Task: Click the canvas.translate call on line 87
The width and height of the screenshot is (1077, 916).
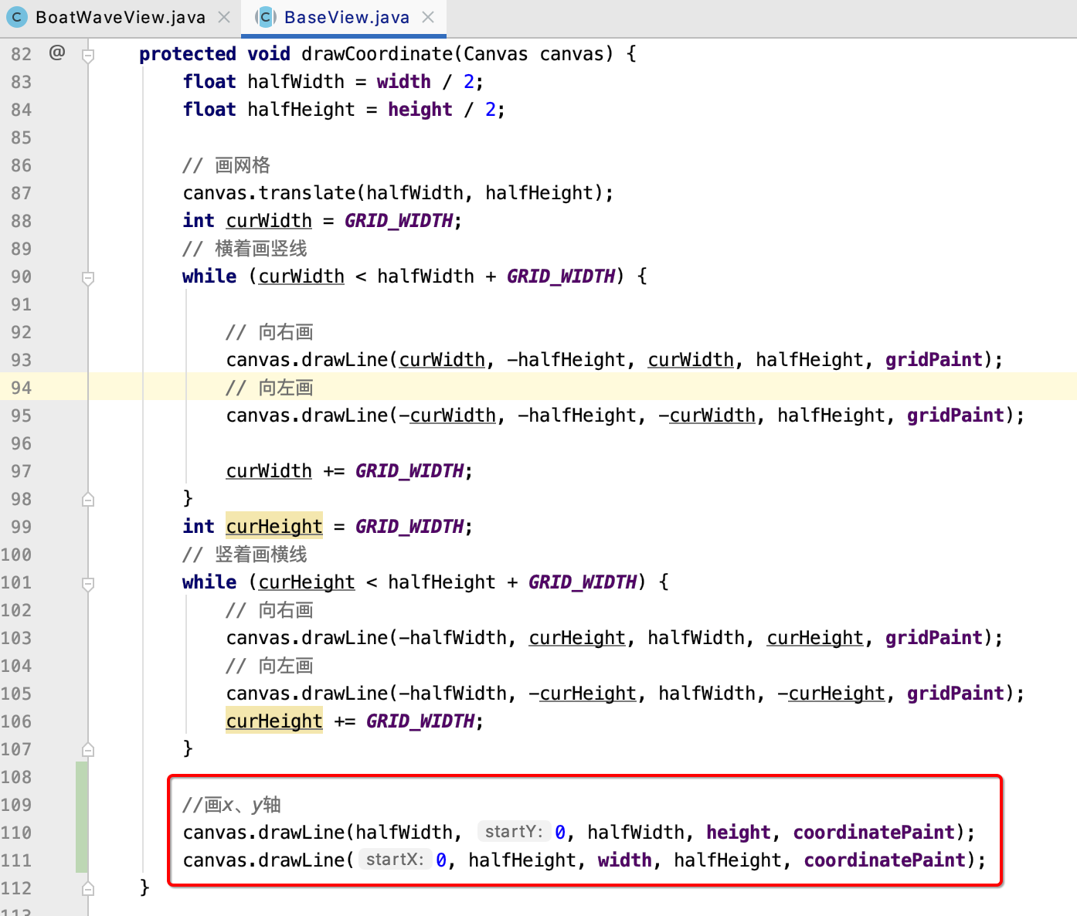Action: tap(398, 193)
